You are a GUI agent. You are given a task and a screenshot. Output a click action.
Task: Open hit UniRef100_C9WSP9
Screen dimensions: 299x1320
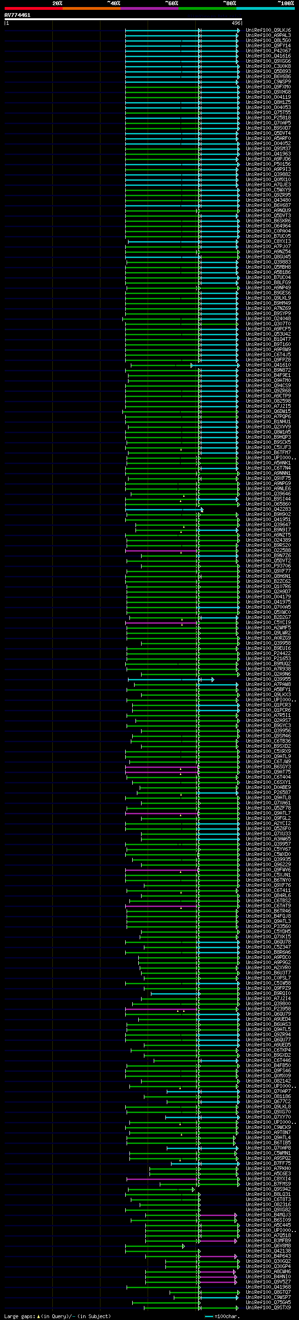(268, 82)
